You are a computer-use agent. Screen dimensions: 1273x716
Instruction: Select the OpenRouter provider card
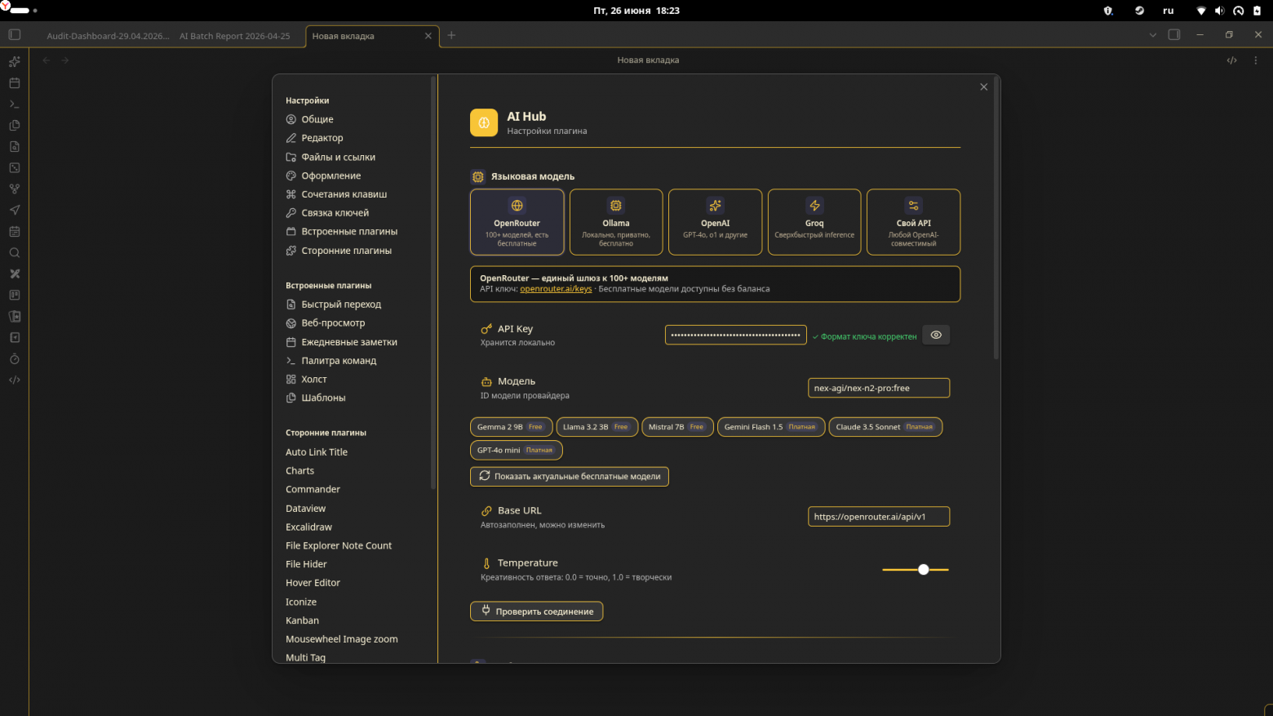click(517, 222)
